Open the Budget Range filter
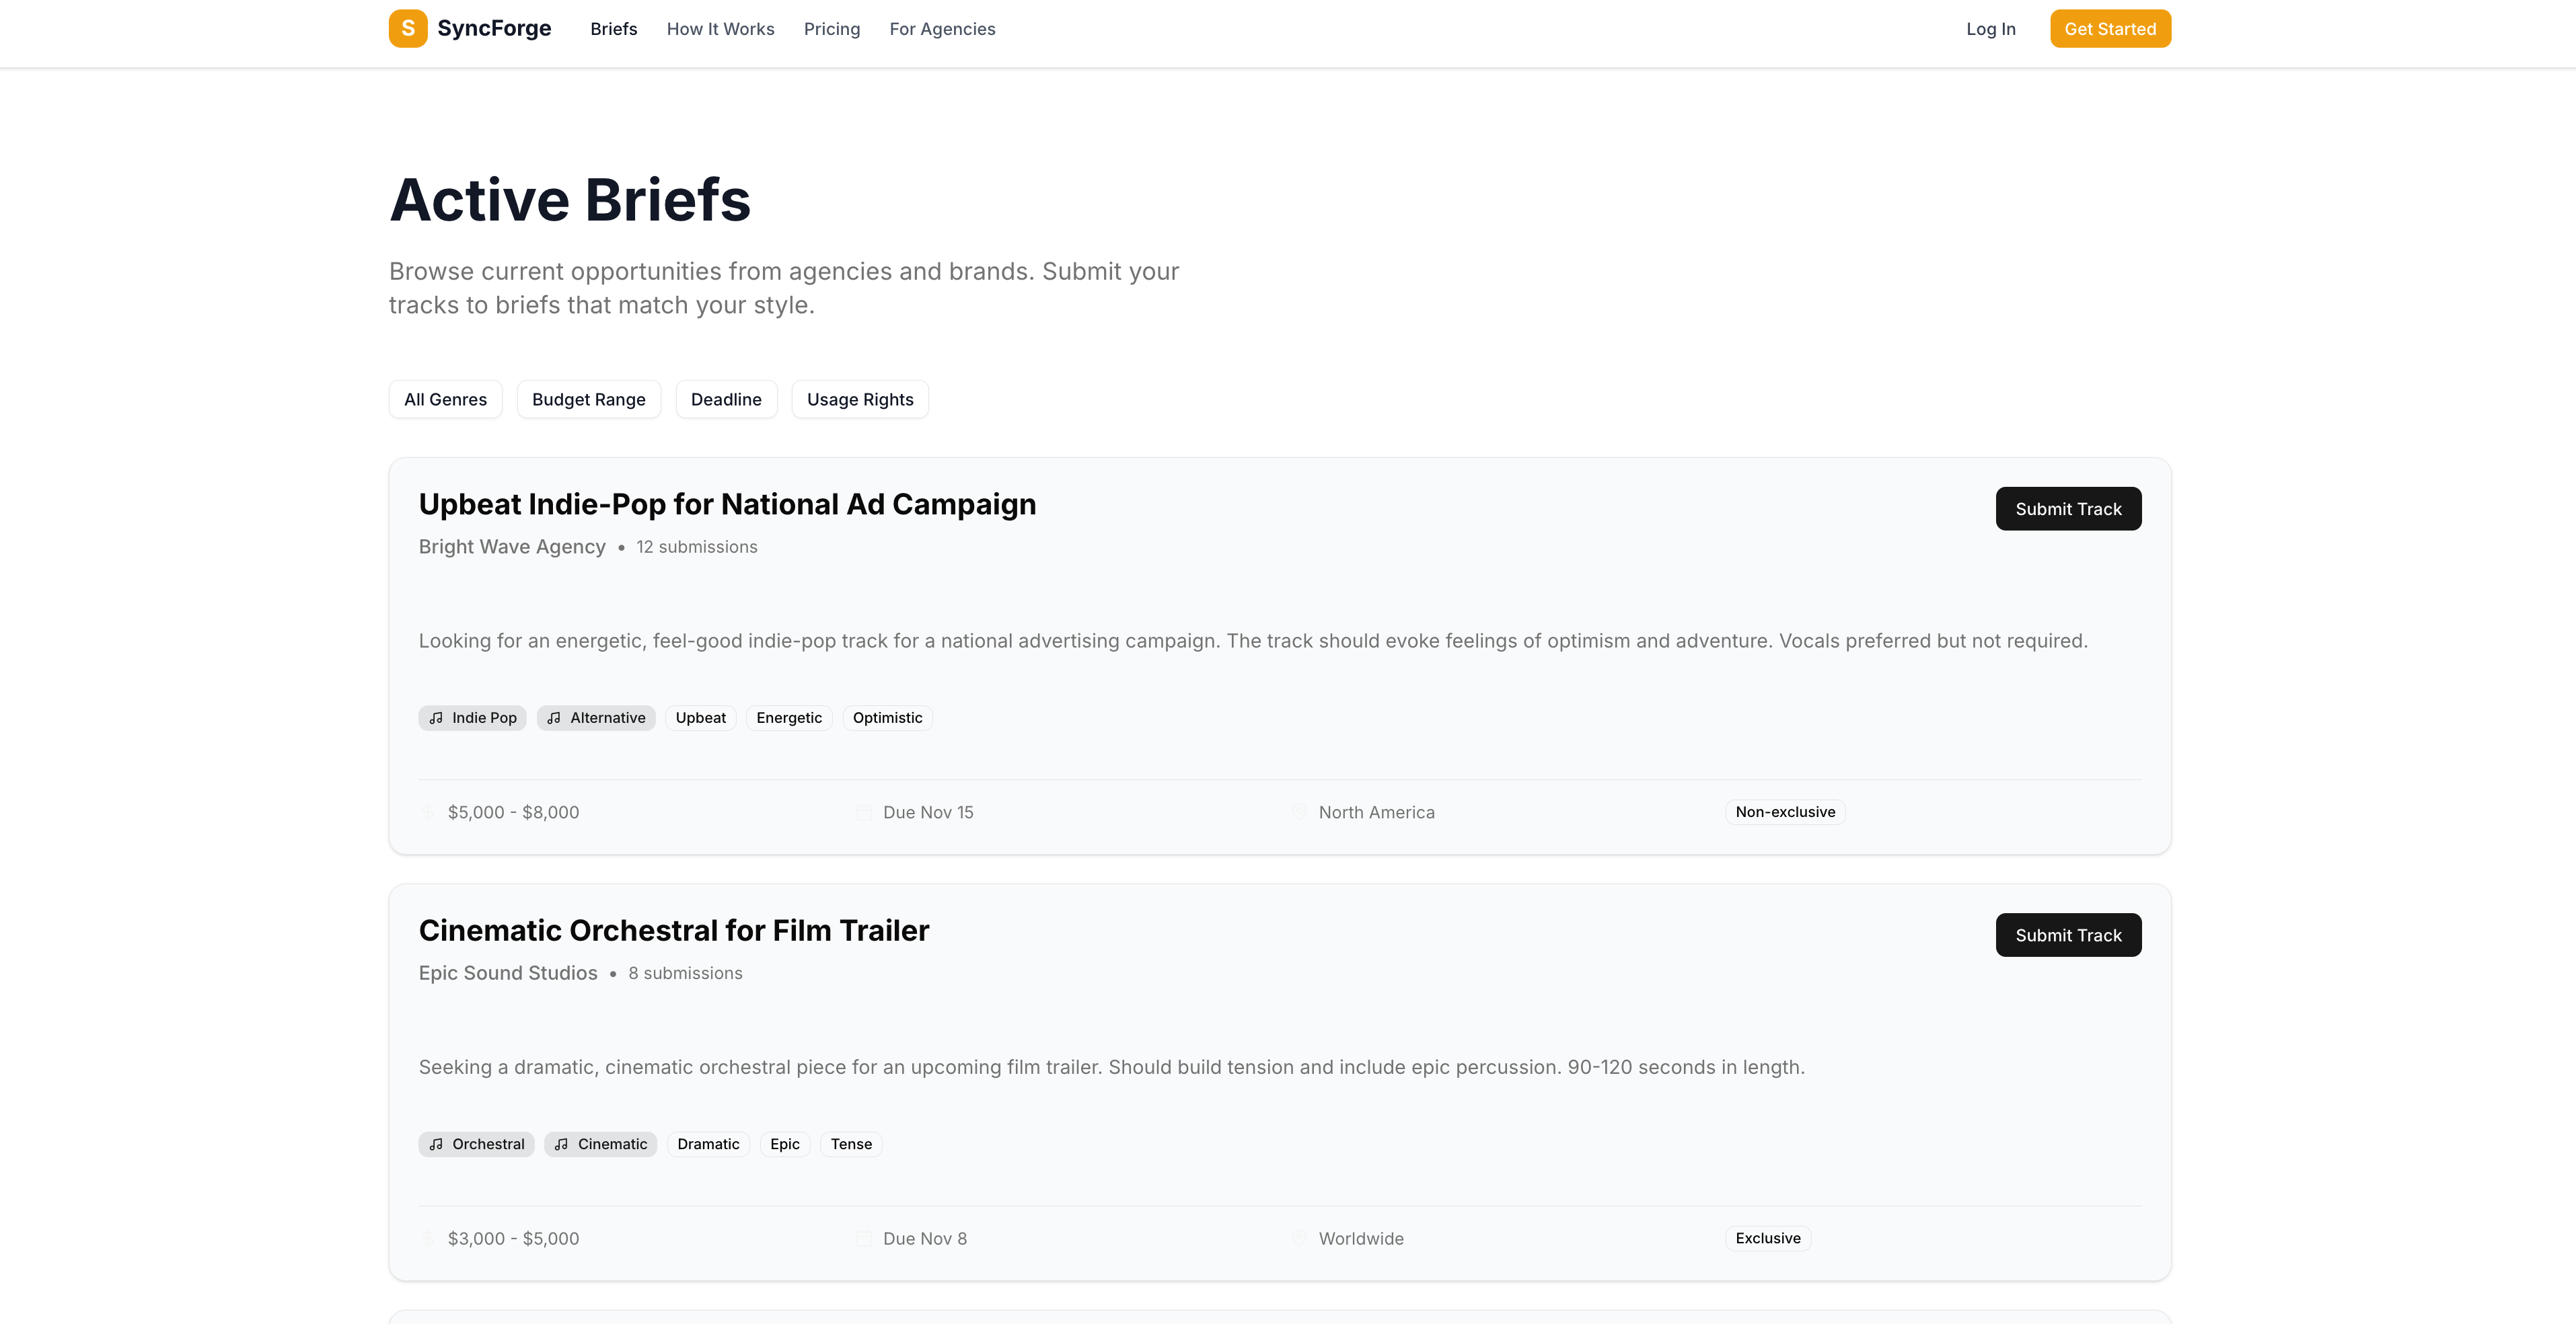The image size is (2576, 1324). pos(588,399)
